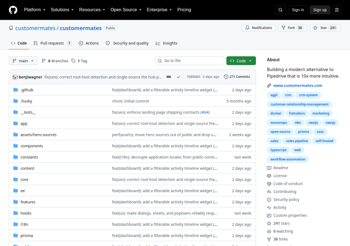Click the Sign up button
This screenshot has width=350, height=246.
320,10
